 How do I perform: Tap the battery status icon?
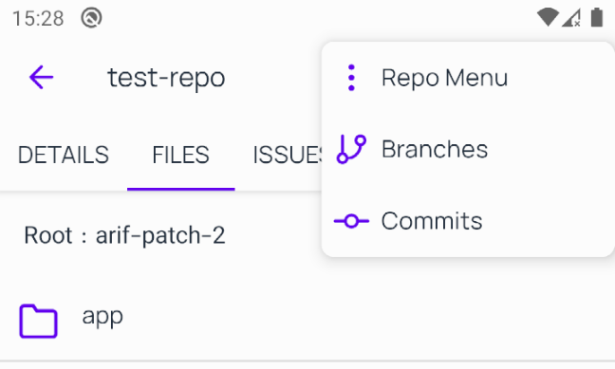[x=597, y=18]
